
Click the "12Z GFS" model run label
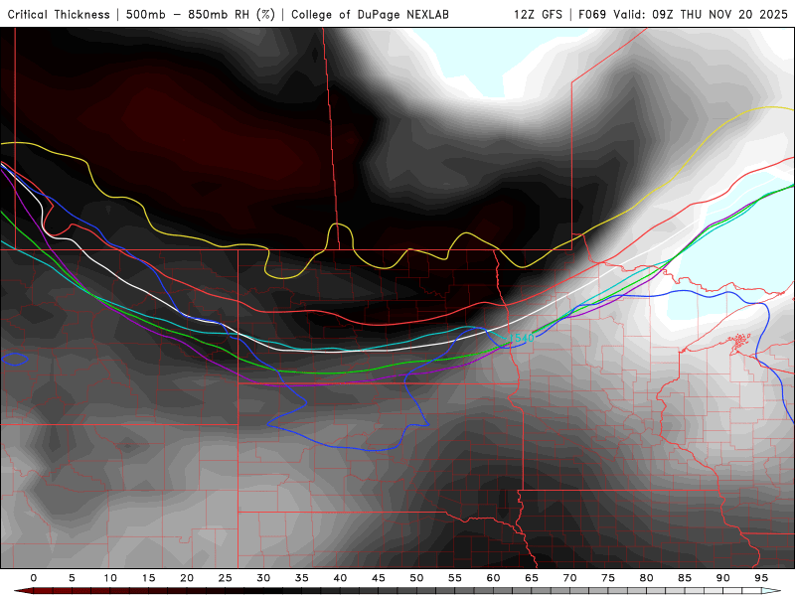538,14
